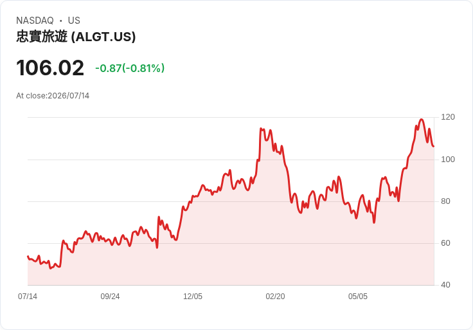The image size is (473, 330).
Task: Click the 100 y-axis price label
Action: point(448,160)
